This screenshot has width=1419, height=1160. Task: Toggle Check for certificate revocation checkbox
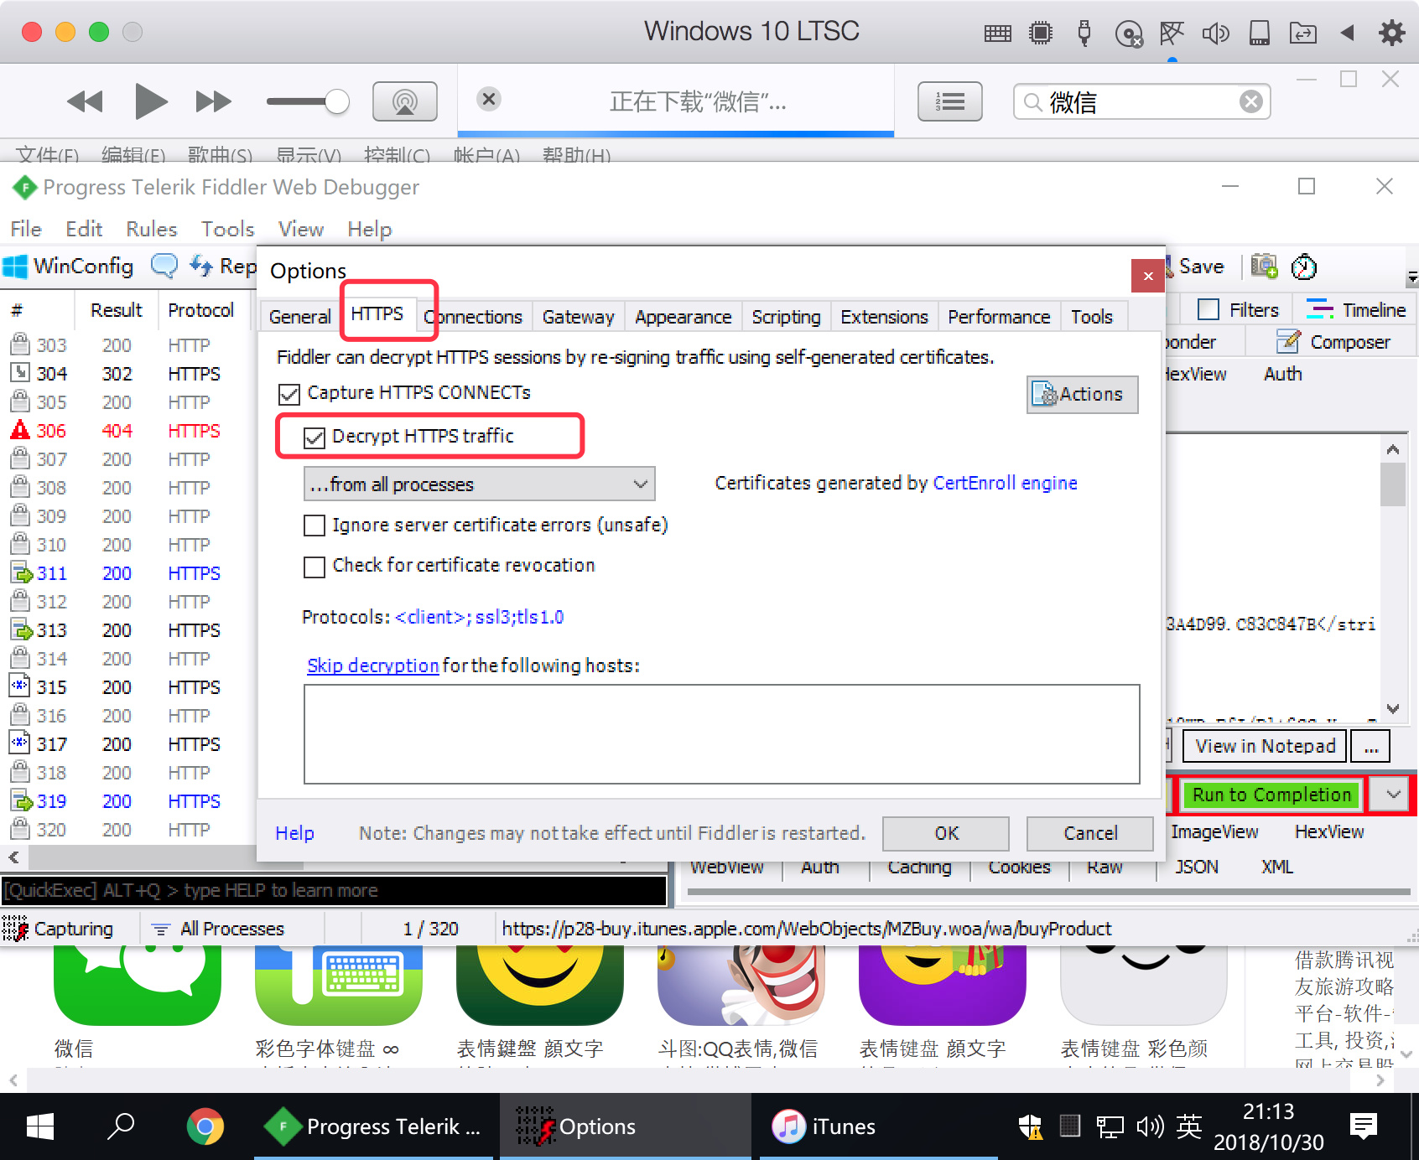coord(314,567)
